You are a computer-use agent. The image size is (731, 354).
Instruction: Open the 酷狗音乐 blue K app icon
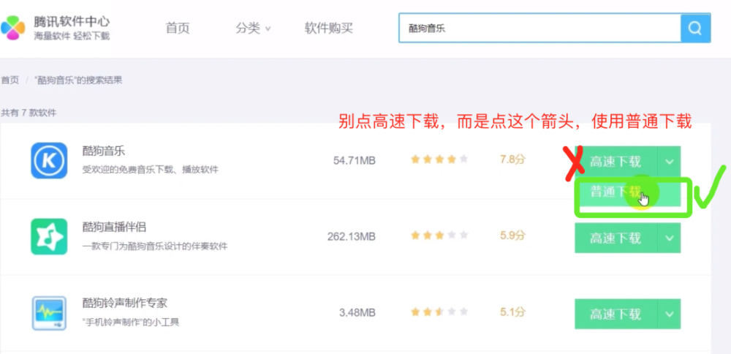pos(49,161)
